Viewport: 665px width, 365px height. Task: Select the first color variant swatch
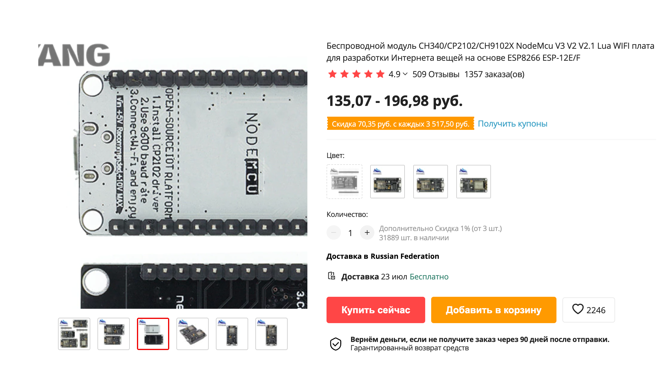[x=344, y=182]
